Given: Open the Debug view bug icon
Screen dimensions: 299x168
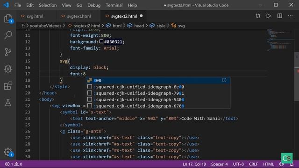Looking at the screenshot, I should coord(8,69).
